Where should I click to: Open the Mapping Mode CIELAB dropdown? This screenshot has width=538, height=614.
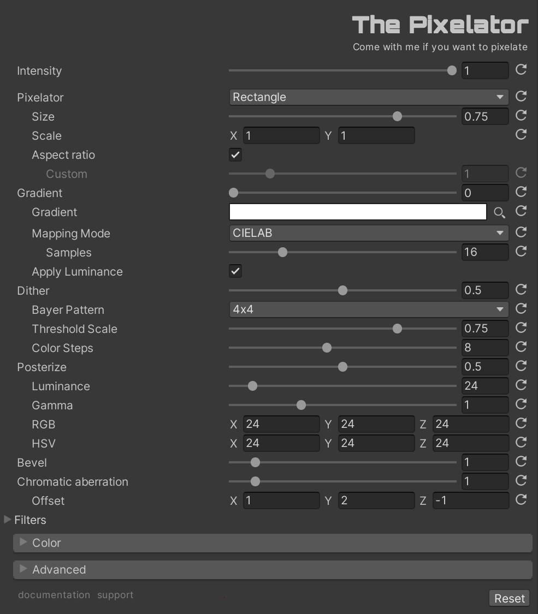[369, 233]
